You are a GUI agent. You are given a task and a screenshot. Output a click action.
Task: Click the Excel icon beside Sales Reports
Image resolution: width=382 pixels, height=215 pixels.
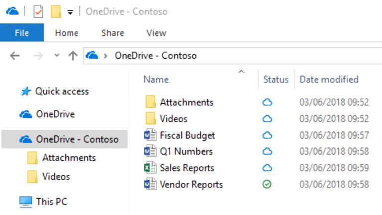coord(150,168)
